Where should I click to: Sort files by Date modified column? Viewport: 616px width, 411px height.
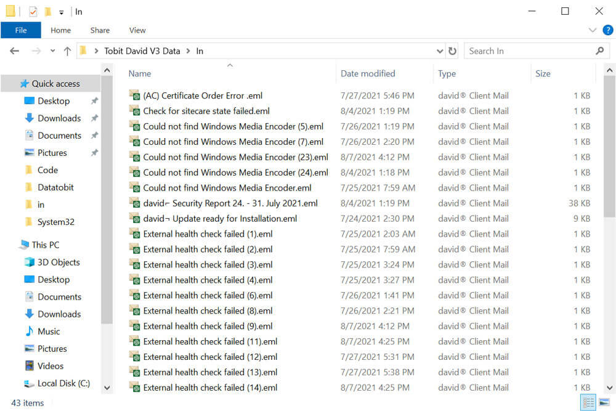(368, 73)
